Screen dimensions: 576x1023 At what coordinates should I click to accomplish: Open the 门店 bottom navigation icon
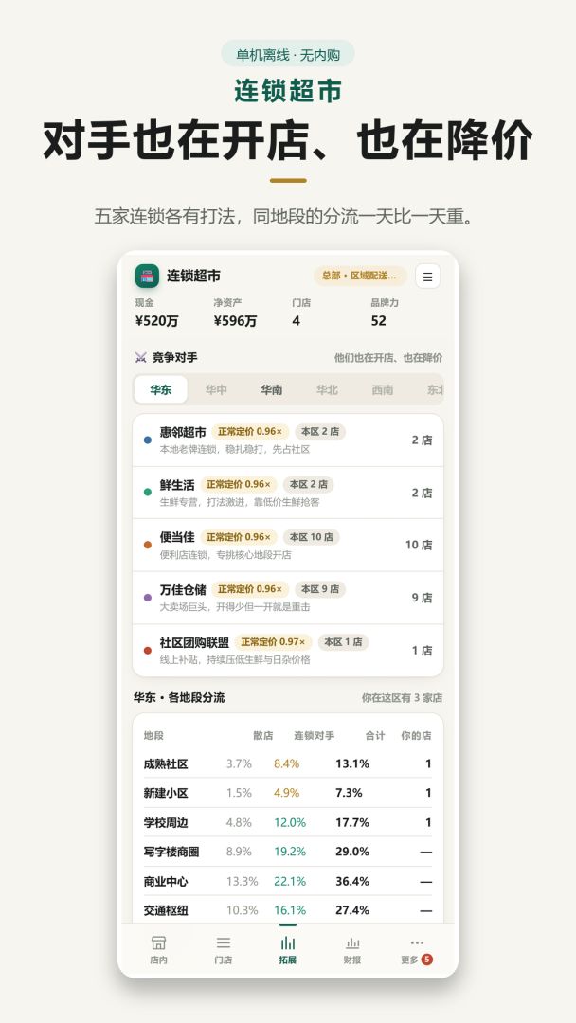[x=223, y=942]
